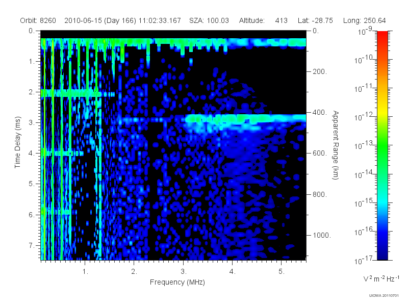
Task: Click the Lat: -28.75 label
Action: 315,20
